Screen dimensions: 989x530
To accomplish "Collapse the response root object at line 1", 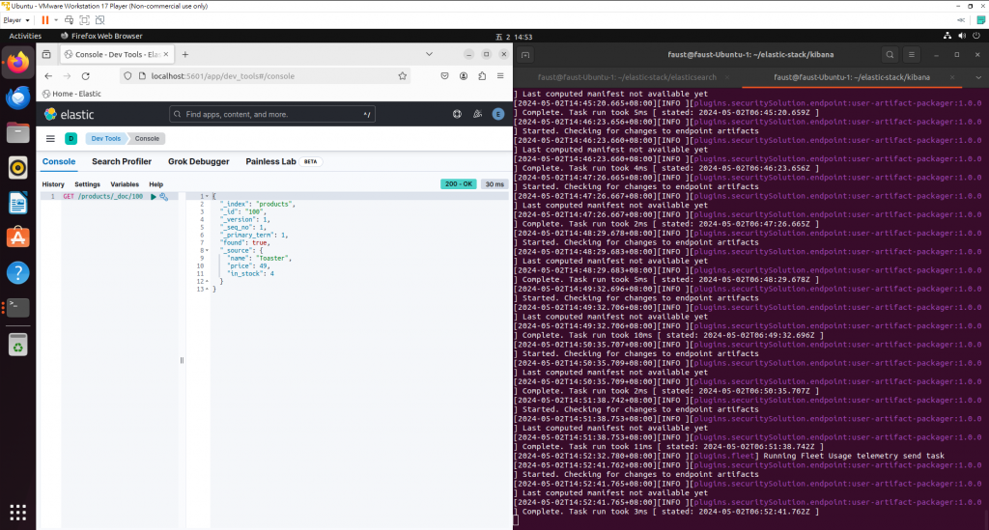I will click(x=207, y=197).
